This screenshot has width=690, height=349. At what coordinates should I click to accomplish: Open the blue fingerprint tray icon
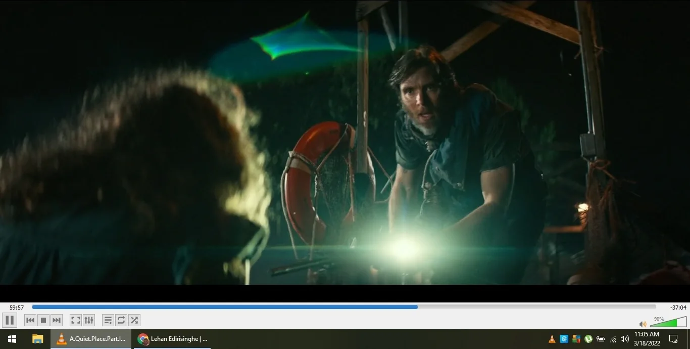(564, 339)
